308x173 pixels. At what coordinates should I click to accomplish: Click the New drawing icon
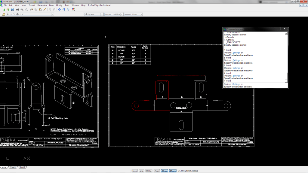(x=3, y=10)
